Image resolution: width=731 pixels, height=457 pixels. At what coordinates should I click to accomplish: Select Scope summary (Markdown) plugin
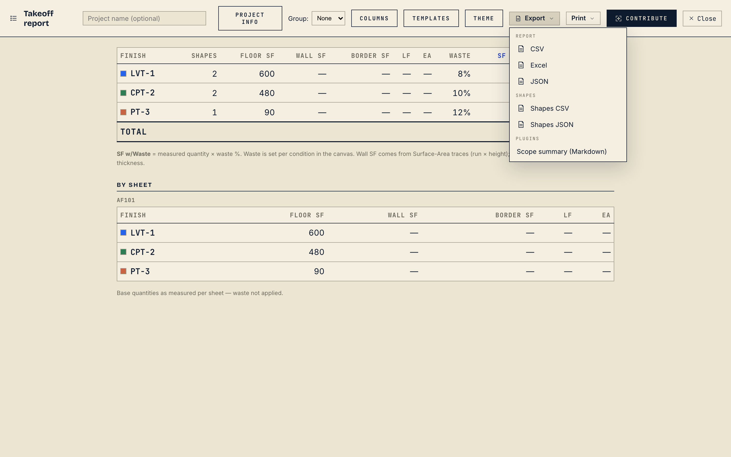568,152
